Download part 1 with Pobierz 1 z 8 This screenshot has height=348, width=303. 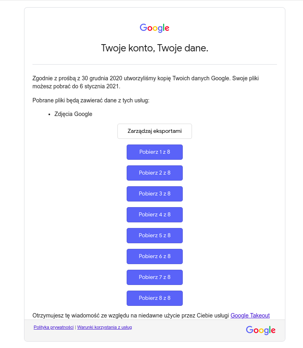click(x=155, y=152)
